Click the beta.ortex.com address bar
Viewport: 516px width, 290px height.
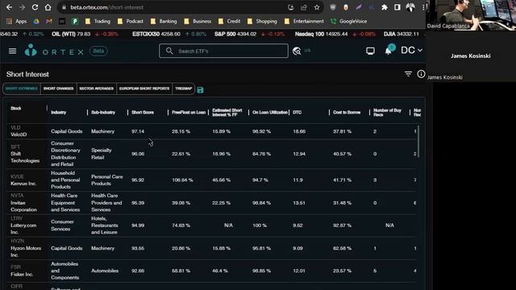174,7
